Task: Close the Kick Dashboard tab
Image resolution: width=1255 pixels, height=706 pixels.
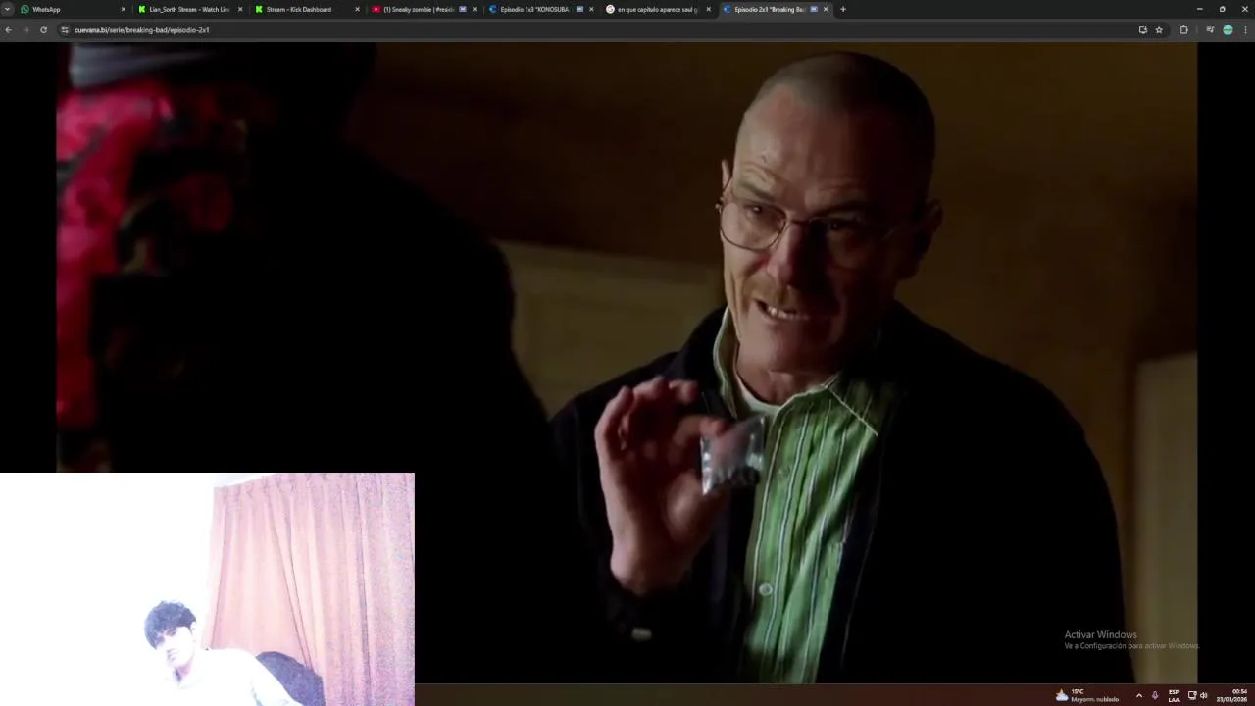Action: point(357,9)
